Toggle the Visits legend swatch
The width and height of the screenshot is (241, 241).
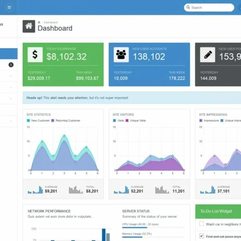tap(114, 120)
